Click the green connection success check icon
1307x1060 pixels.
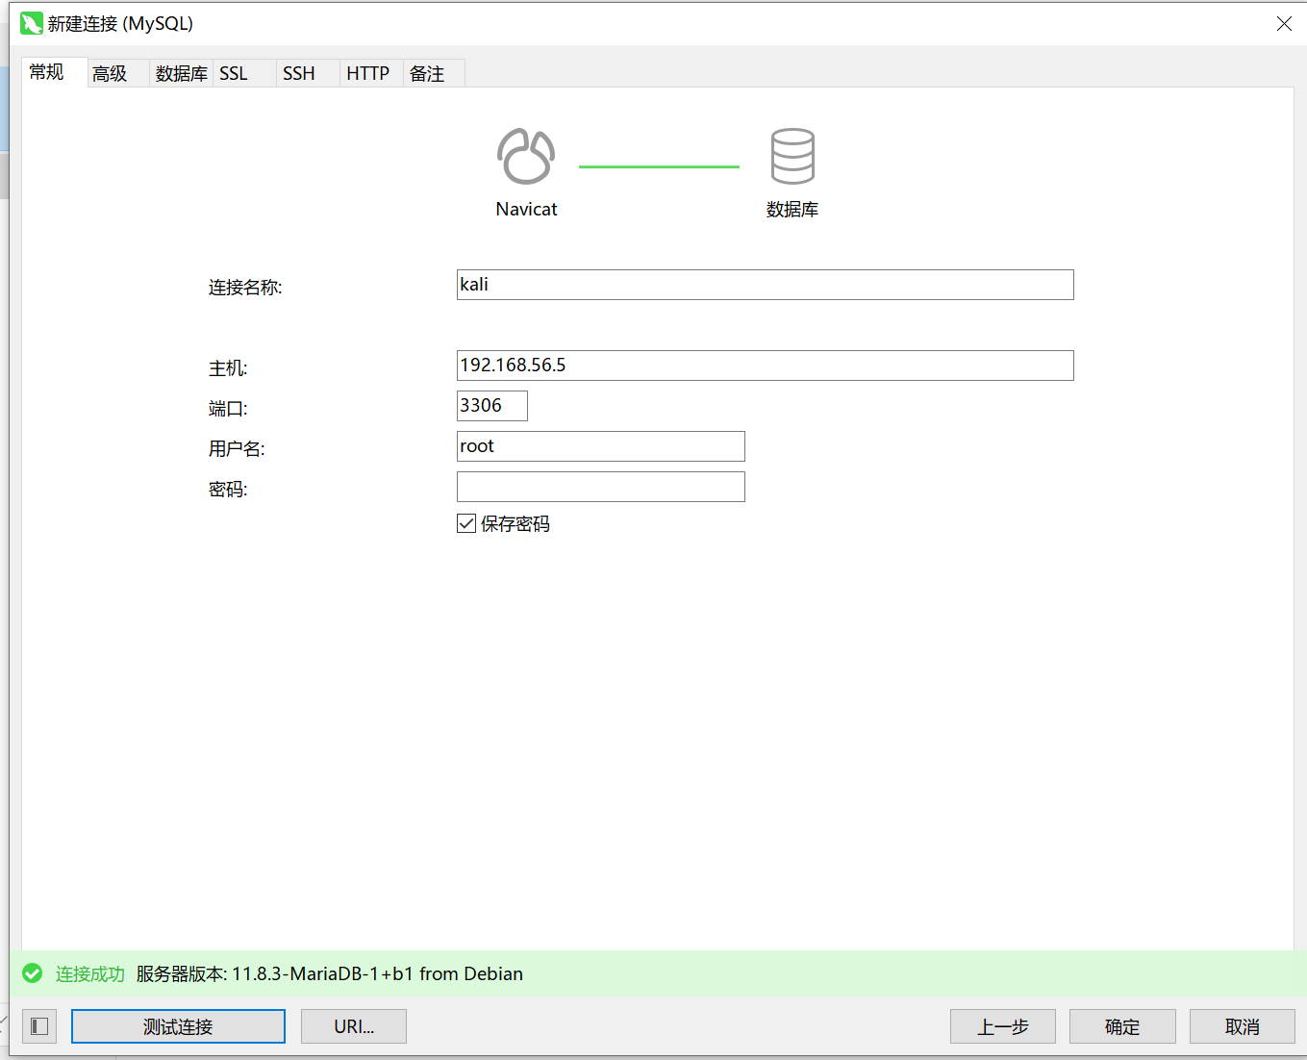click(33, 973)
